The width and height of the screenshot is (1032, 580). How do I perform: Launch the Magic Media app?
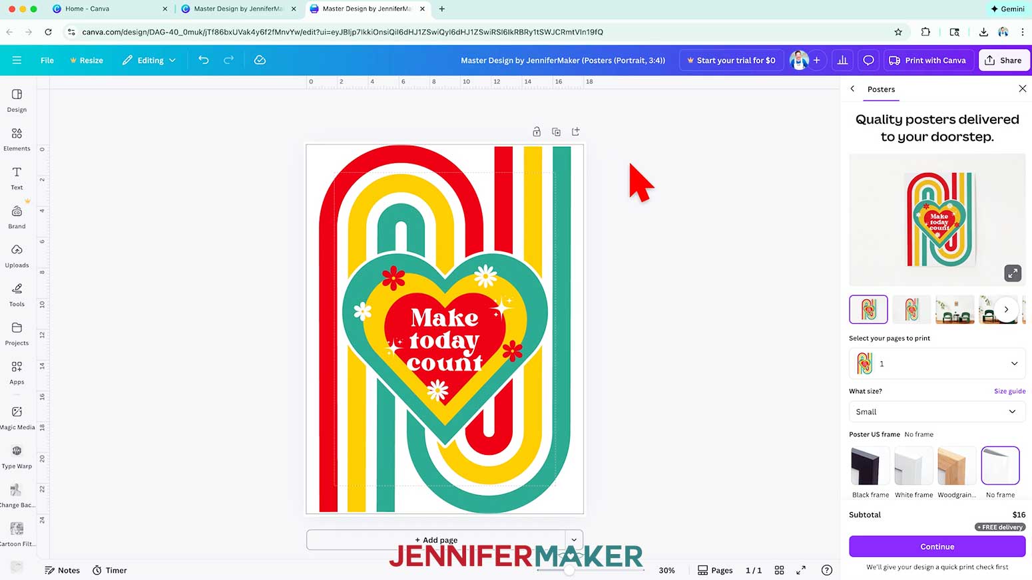coord(17,418)
